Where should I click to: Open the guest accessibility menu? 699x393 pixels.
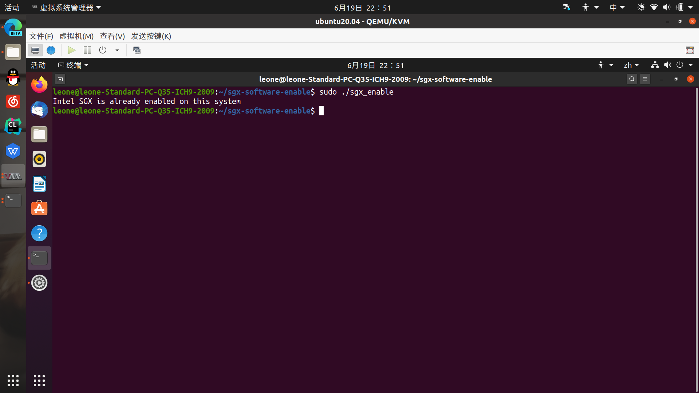(605, 65)
